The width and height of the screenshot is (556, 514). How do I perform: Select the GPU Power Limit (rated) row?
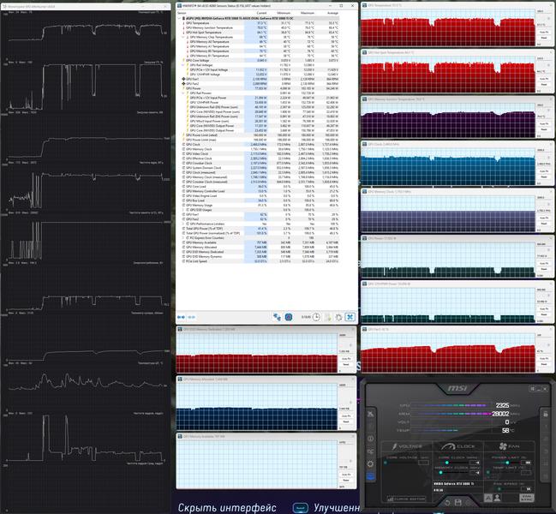pos(260,135)
